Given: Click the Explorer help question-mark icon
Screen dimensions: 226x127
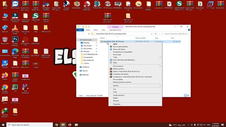Looking at the screenshot, I should point(189,30).
